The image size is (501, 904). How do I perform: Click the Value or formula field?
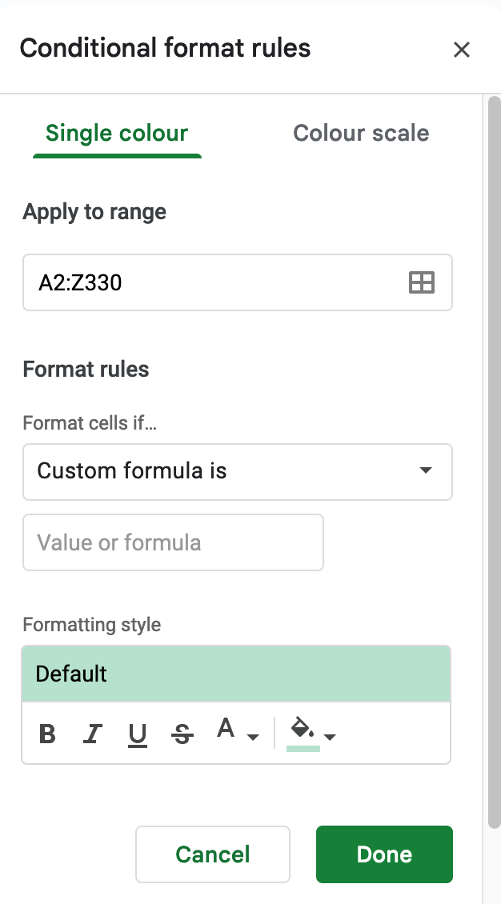tap(173, 542)
